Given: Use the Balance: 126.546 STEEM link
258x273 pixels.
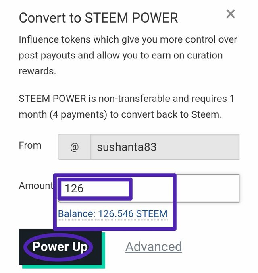Looking at the screenshot, I should click(112, 214).
